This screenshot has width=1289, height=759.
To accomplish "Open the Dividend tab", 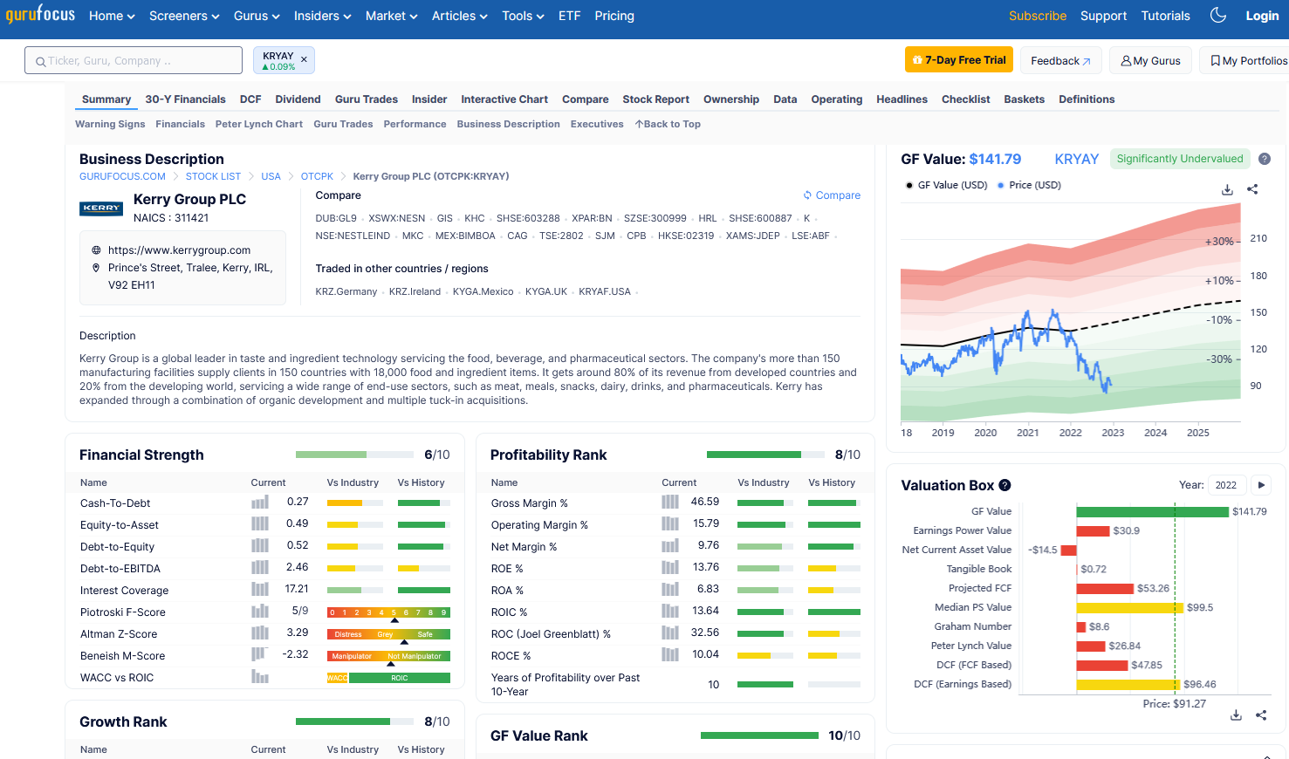I will click(x=298, y=99).
